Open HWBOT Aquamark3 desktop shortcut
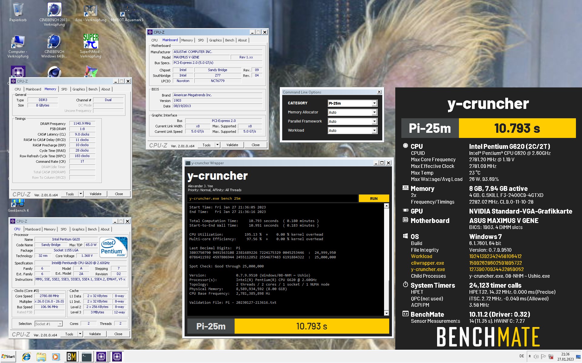Screen dimensions: 582x363 point(127,13)
